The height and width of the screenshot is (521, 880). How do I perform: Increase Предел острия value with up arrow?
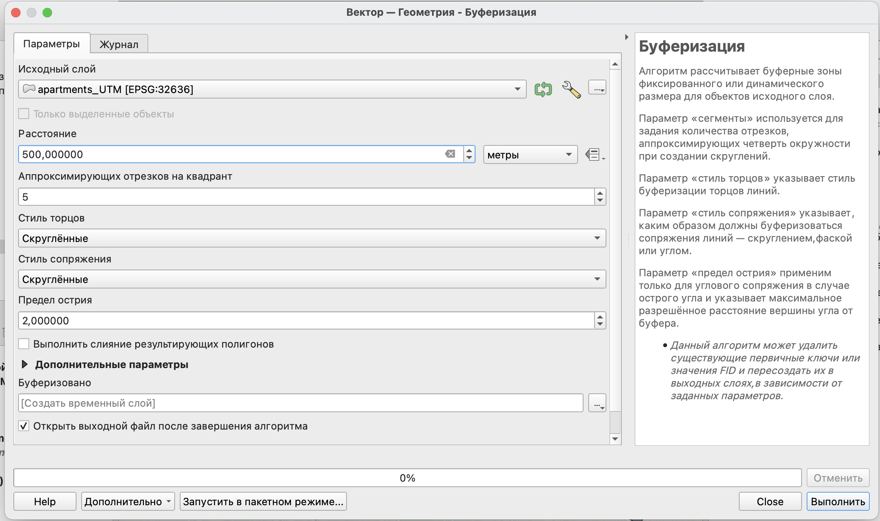click(x=600, y=317)
